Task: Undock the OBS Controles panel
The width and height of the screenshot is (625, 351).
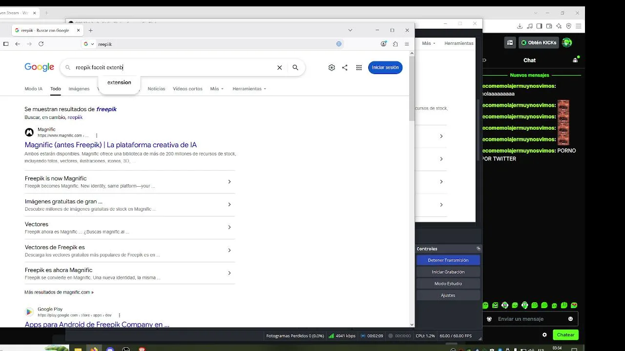Action: [479, 249]
